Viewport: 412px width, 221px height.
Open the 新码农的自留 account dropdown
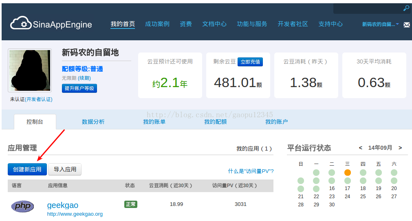pyautogui.click(x=380, y=24)
